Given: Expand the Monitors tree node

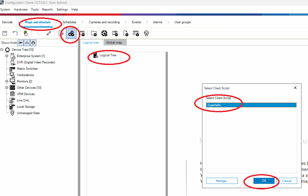Looking at the screenshot, I should click(7, 81).
